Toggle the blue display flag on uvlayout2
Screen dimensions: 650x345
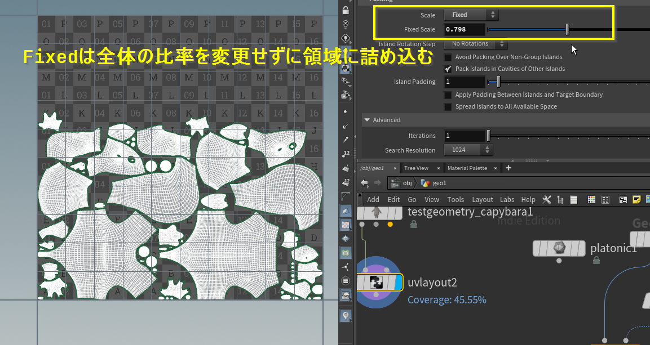[398, 283]
